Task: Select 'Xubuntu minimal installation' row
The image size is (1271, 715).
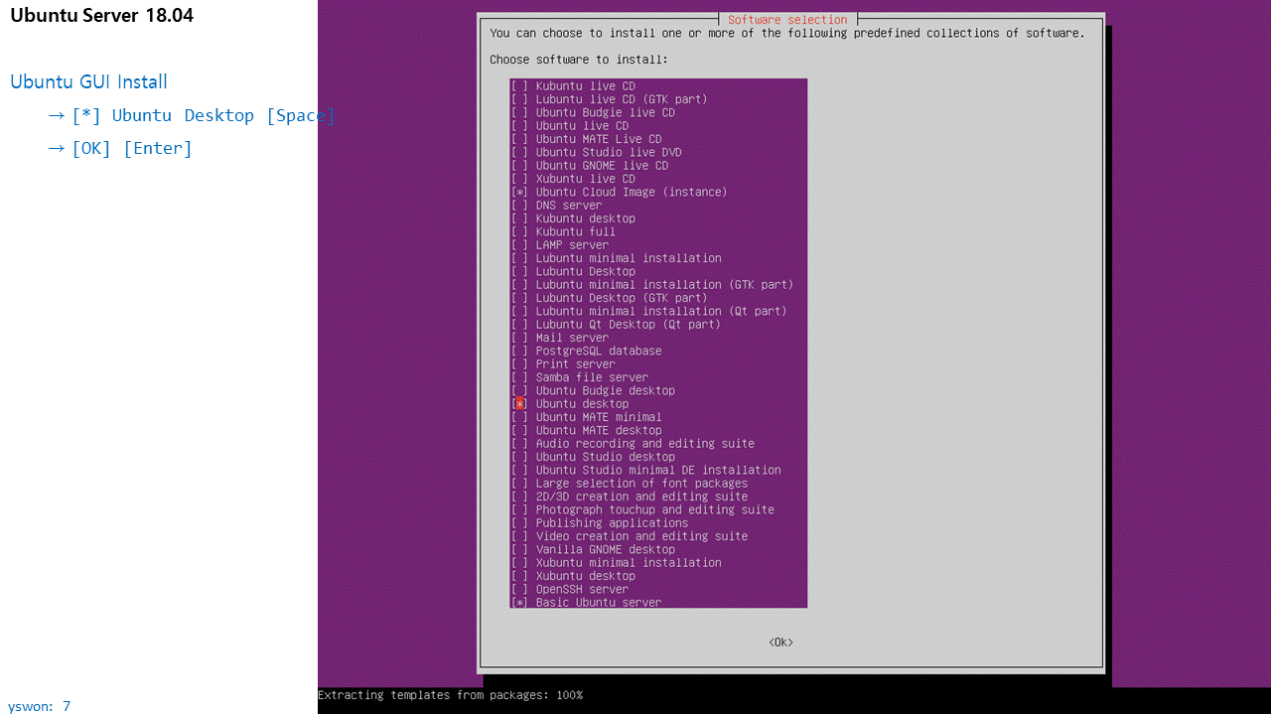Action: click(658, 563)
